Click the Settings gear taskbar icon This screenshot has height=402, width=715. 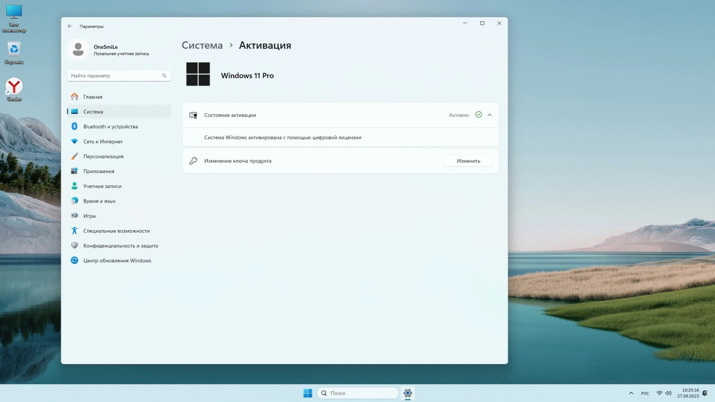coord(408,393)
